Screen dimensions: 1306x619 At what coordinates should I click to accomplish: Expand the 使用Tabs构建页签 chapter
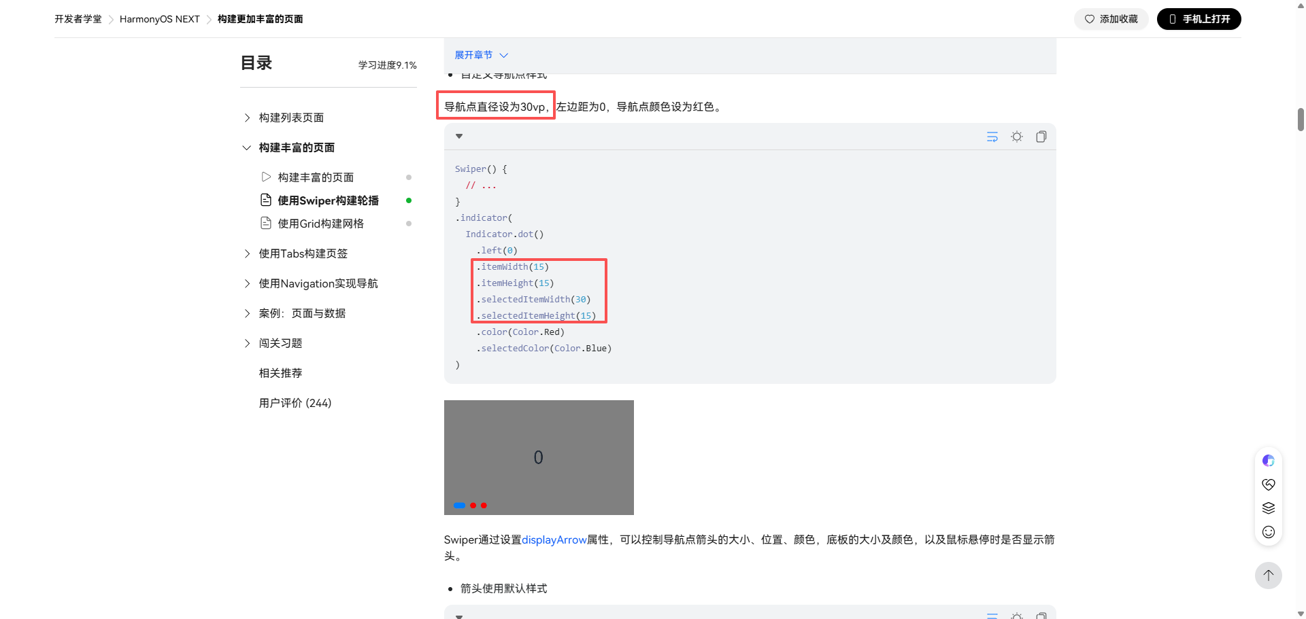303,253
